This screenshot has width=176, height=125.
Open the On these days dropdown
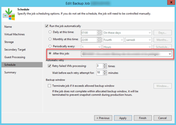pos(127,33)
